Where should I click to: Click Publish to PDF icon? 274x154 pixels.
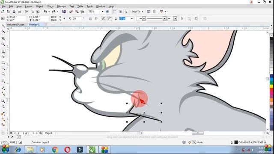[82, 12]
